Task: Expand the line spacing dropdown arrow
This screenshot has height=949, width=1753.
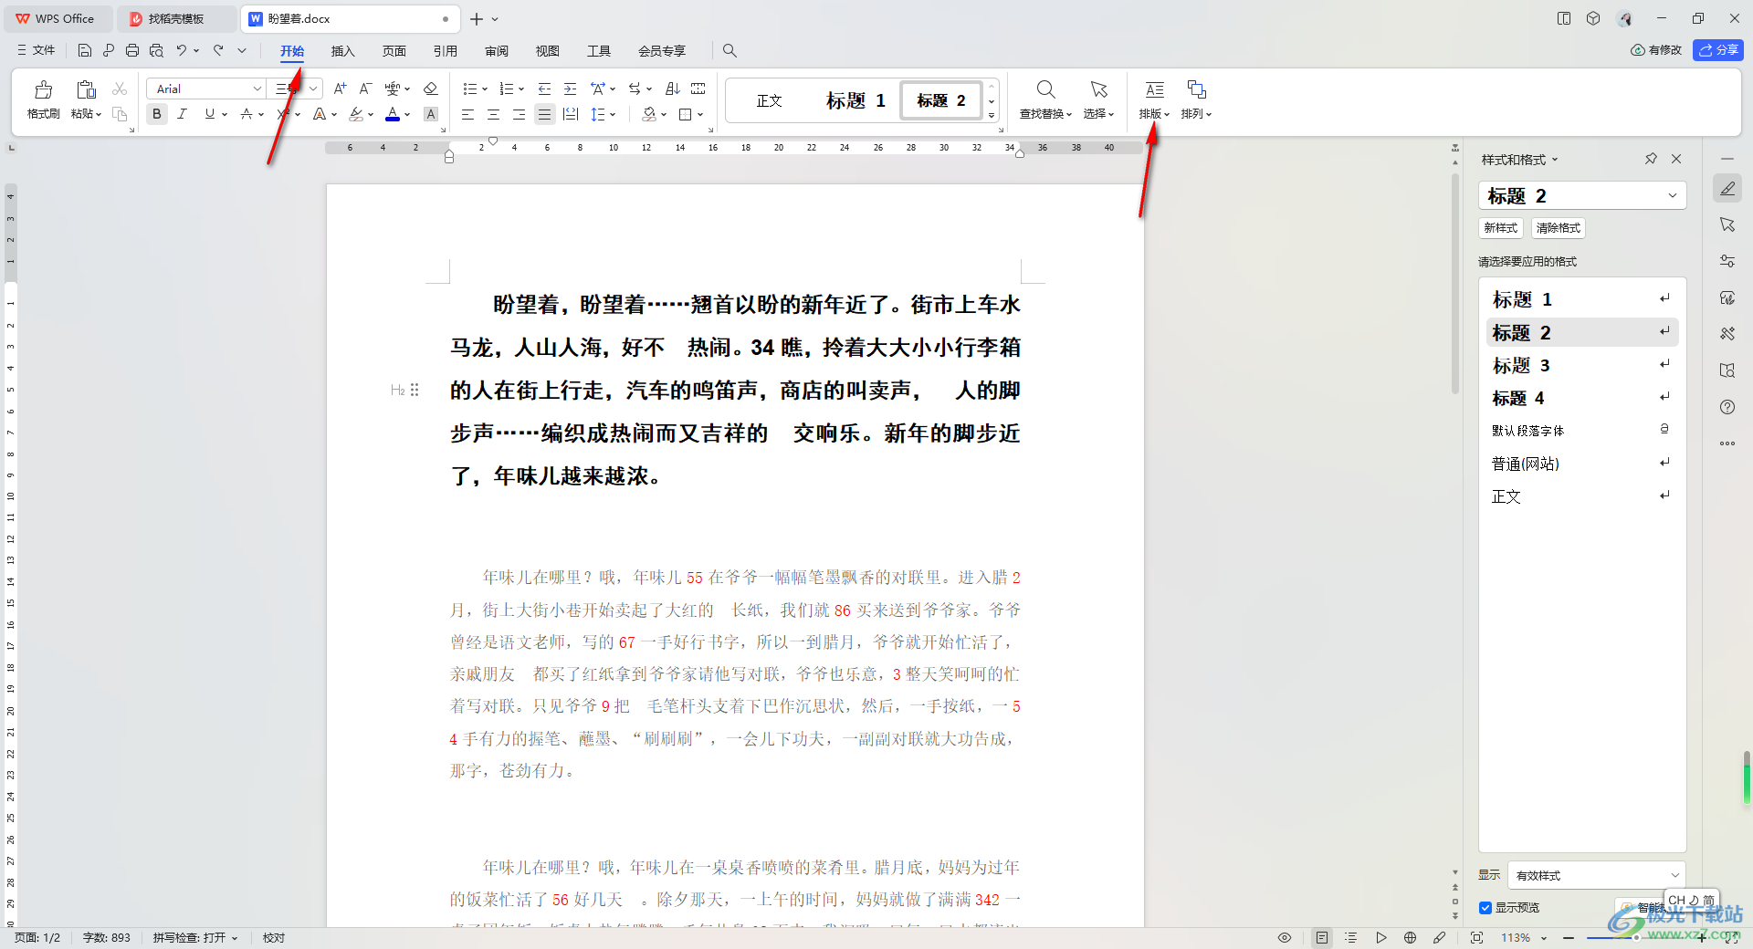Action: pyautogui.click(x=613, y=115)
